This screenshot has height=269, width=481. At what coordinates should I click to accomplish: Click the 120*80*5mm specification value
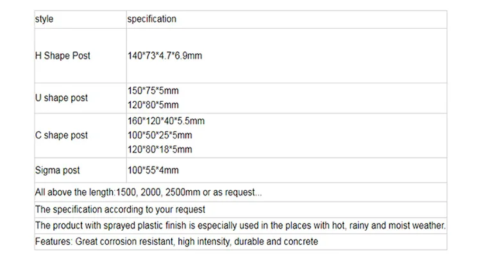point(153,105)
